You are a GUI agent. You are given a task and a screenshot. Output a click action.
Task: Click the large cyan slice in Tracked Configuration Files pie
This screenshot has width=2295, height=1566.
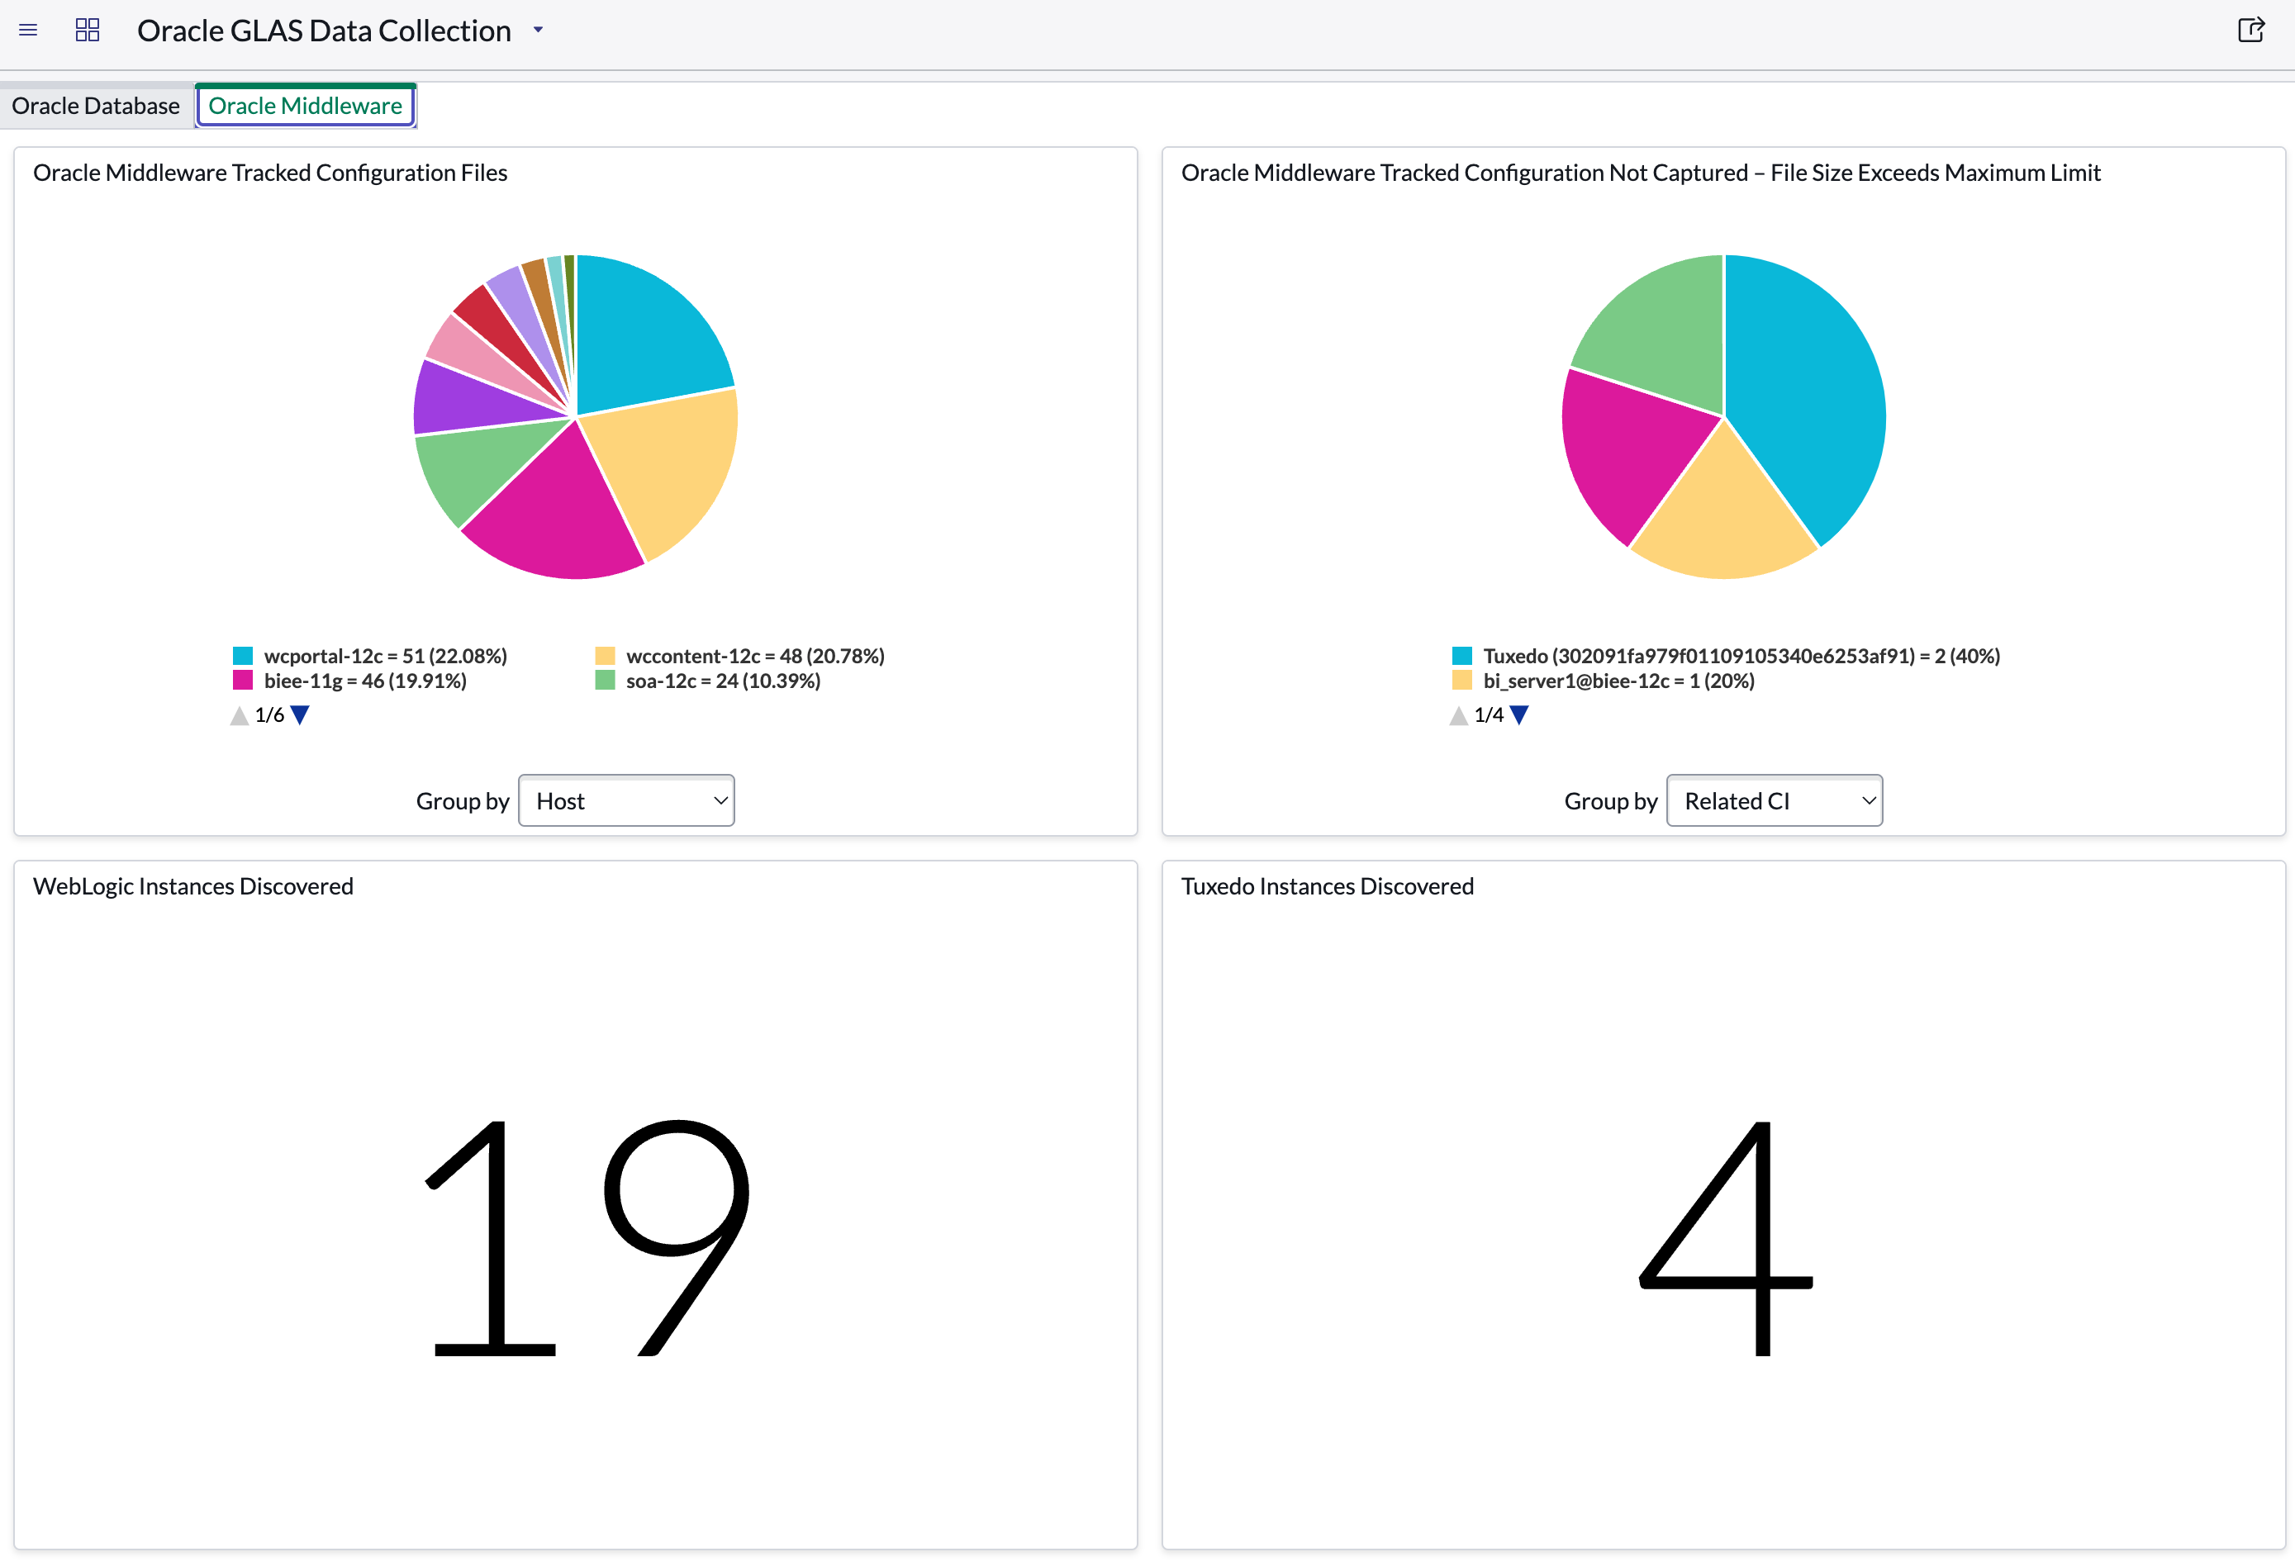pyautogui.click(x=642, y=335)
